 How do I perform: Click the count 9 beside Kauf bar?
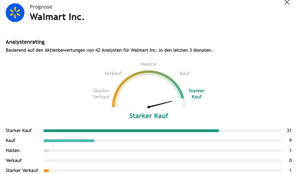click(x=290, y=141)
